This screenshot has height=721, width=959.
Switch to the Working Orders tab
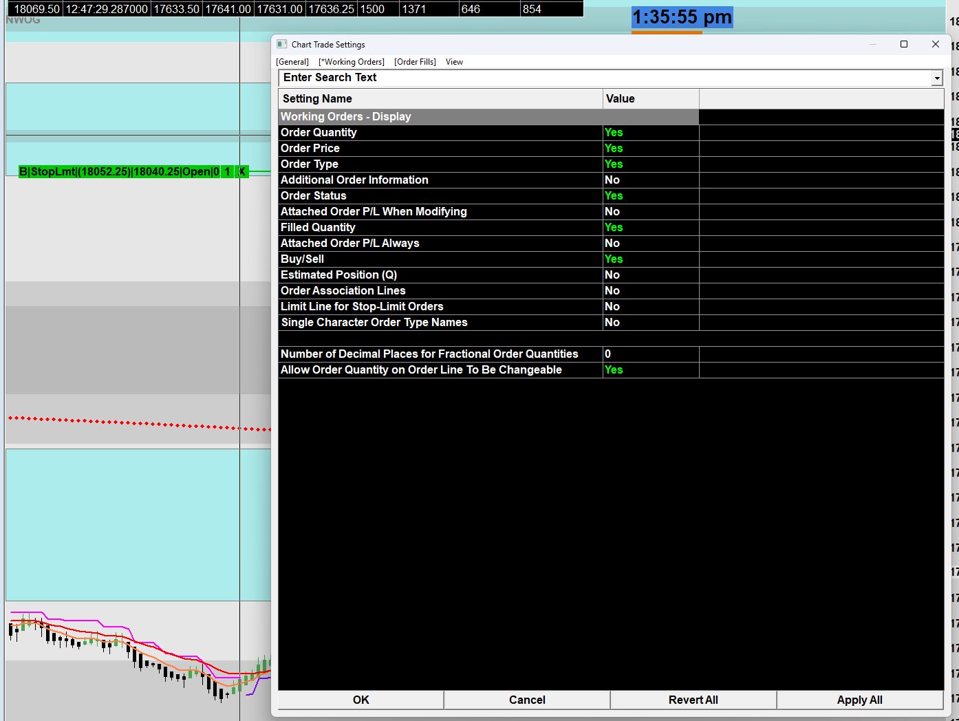[352, 62]
